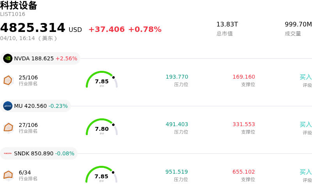Click MU 7.80 score gauge
Image resolution: width=312 pixels, height=190 pixels.
(101, 128)
